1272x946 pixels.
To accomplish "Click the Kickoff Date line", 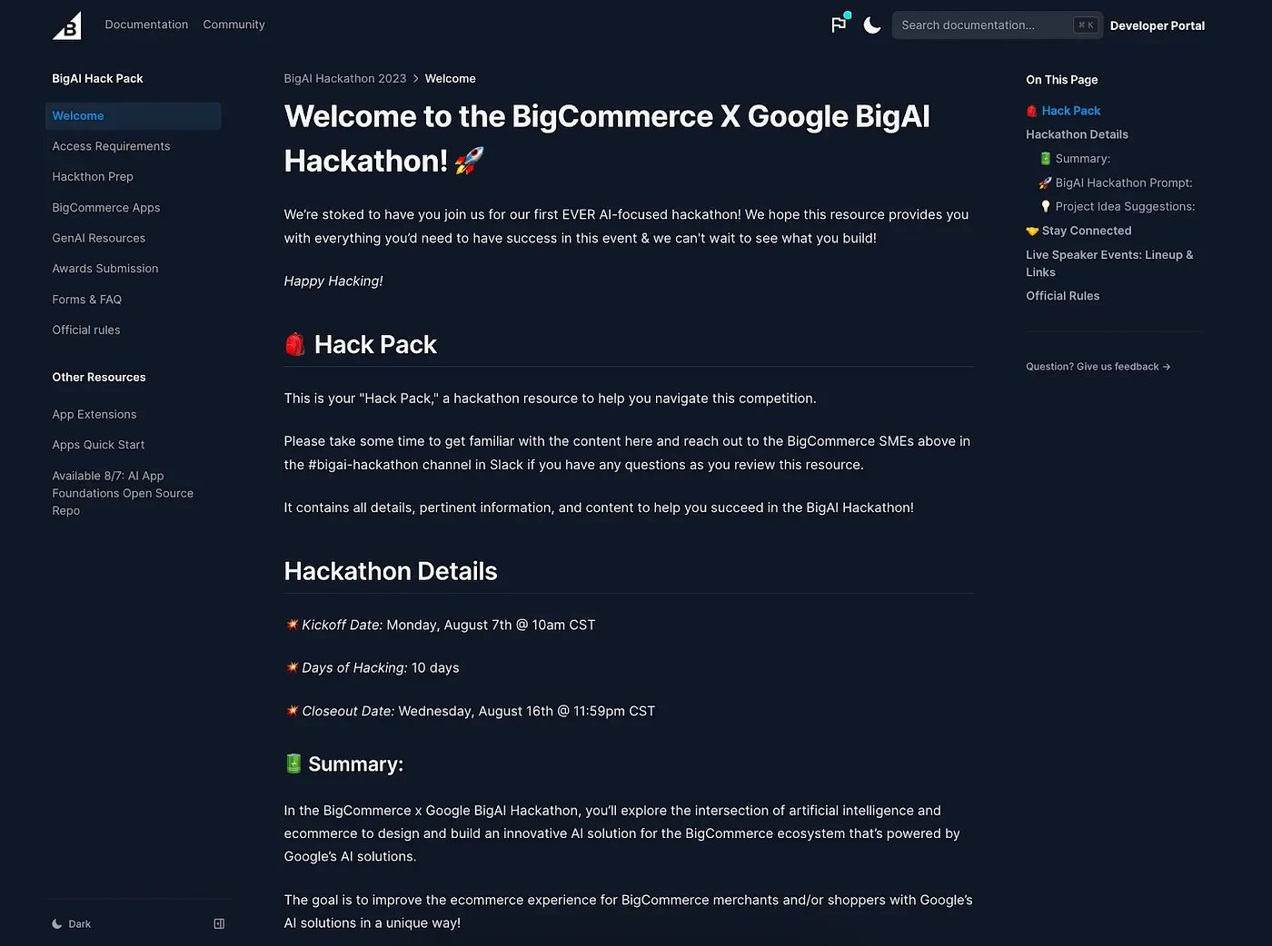I will point(441,626).
